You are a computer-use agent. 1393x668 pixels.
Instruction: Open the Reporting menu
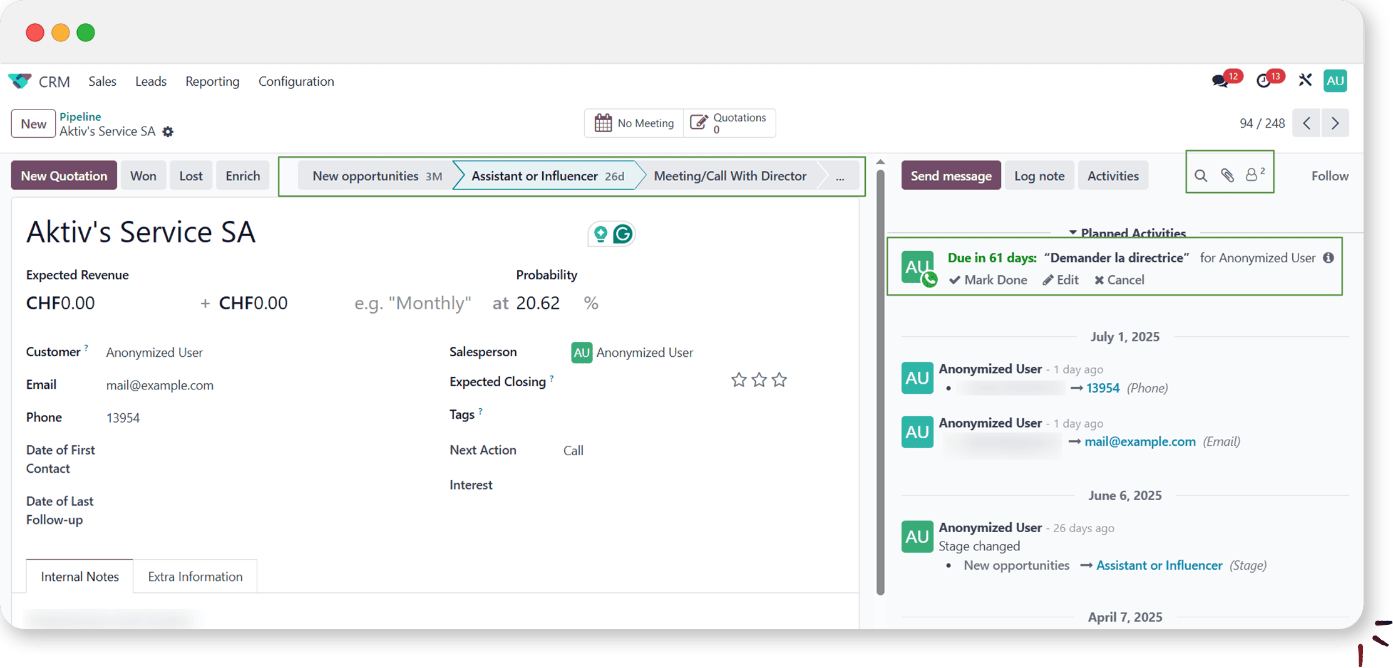(x=212, y=81)
